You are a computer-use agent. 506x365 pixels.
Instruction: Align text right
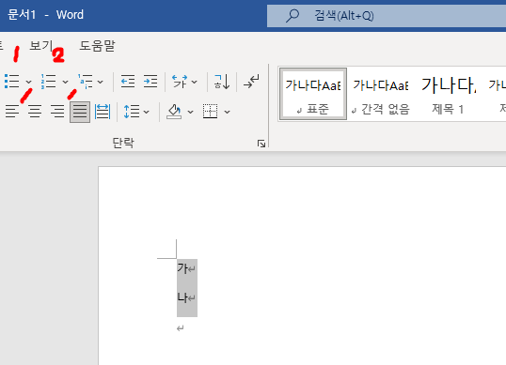pos(57,112)
